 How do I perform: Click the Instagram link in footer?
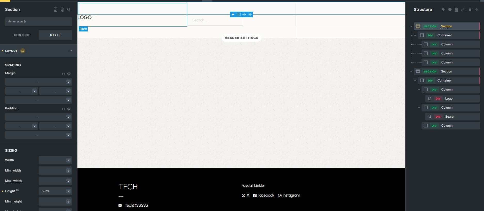point(289,196)
